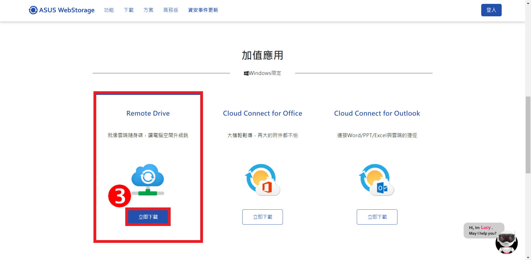Click the 'Hi, Im Lucy' chat bubble
Image resolution: width=531 pixels, height=260 pixels.
pyautogui.click(x=482, y=230)
